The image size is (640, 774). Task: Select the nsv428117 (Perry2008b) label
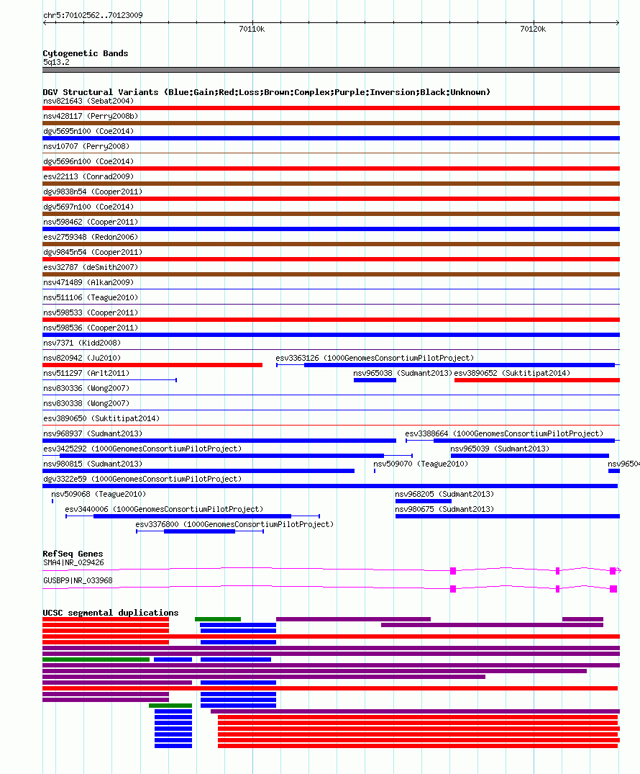[91, 116]
